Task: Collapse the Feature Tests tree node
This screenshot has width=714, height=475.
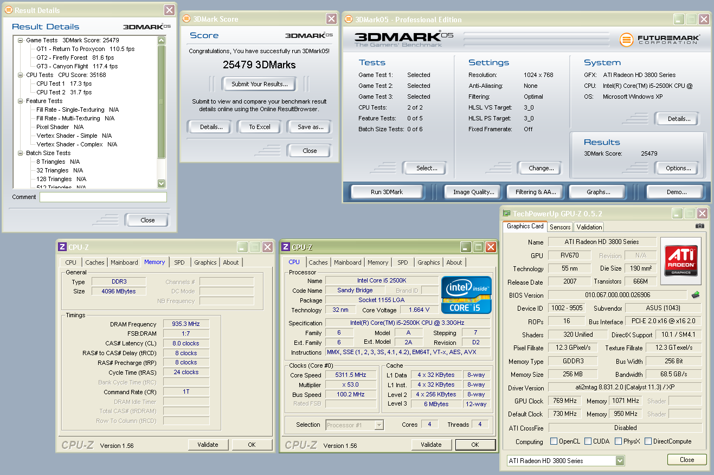Action: click(x=20, y=101)
